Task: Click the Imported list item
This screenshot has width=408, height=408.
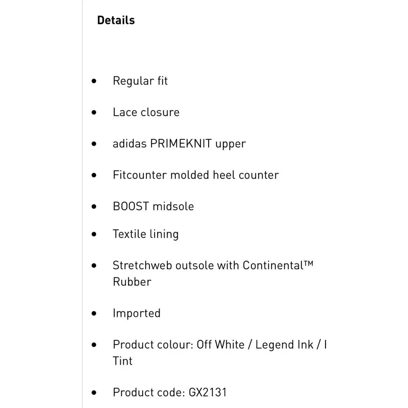Action: [x=137, y=313]
